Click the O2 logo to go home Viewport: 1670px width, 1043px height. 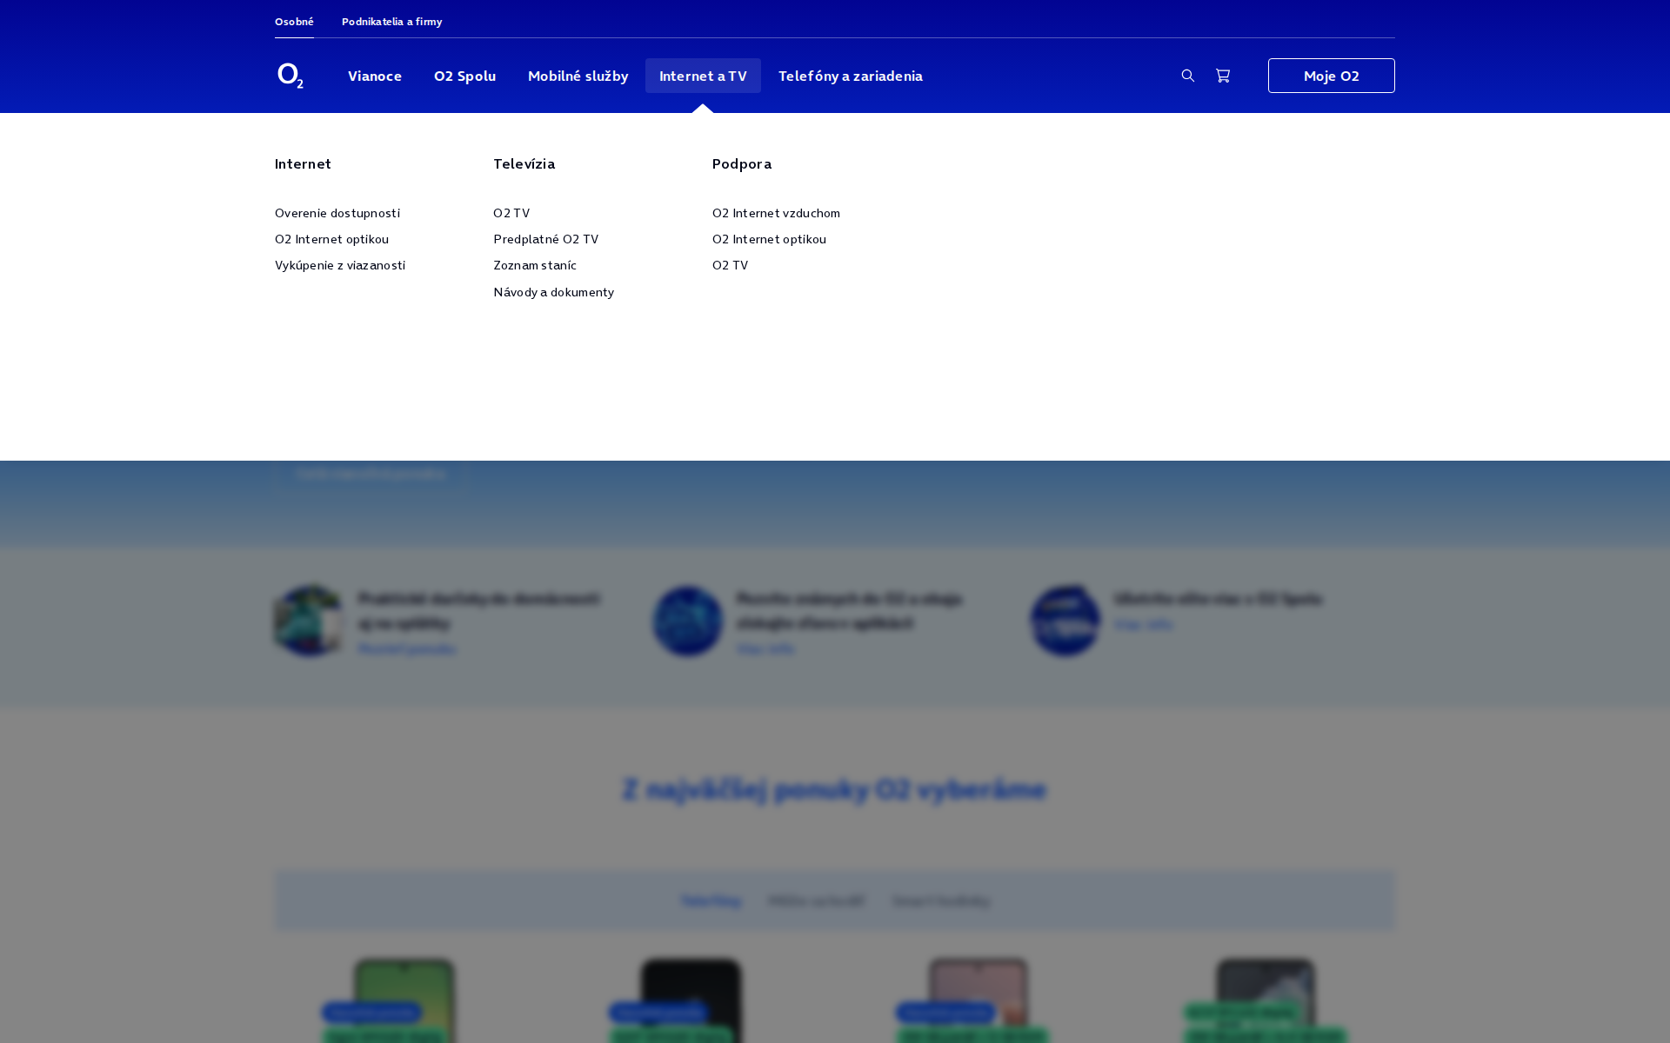290,76
